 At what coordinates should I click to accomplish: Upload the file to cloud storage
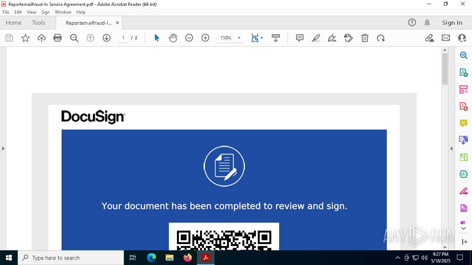tap(42, 38)
